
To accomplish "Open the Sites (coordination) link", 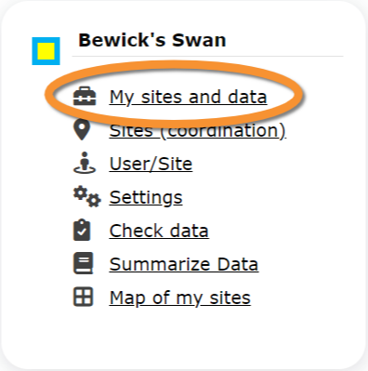I will pos(197,130).
